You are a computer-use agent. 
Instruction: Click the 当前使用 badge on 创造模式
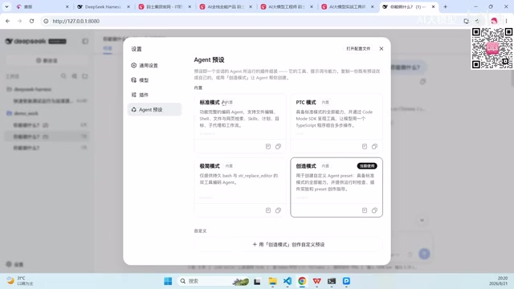click(x=367, y=166)
